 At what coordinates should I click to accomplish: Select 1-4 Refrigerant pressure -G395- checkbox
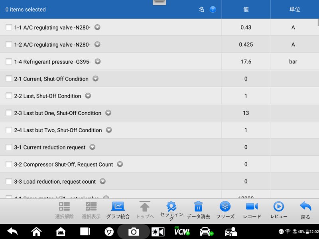(9, 62)
